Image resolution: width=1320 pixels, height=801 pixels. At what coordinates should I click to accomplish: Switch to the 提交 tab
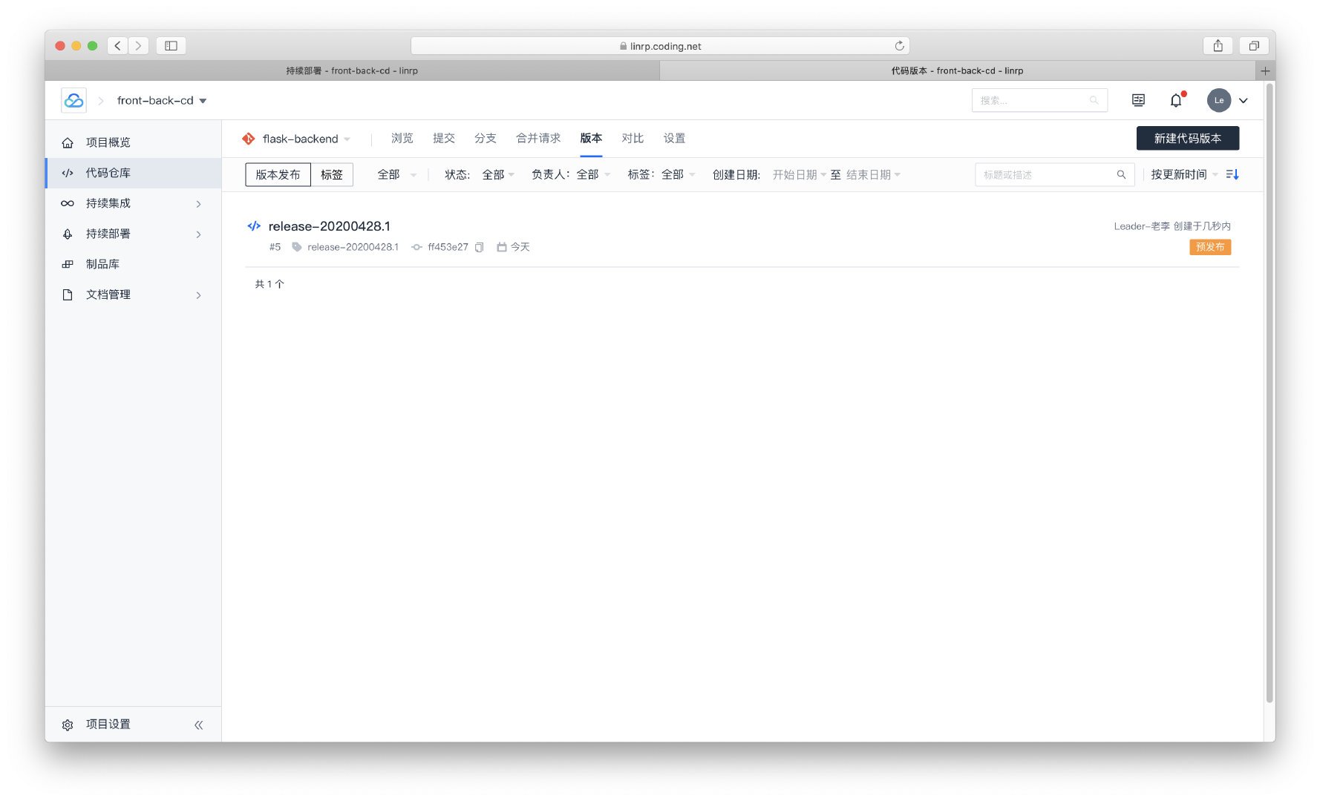[444, 138]
